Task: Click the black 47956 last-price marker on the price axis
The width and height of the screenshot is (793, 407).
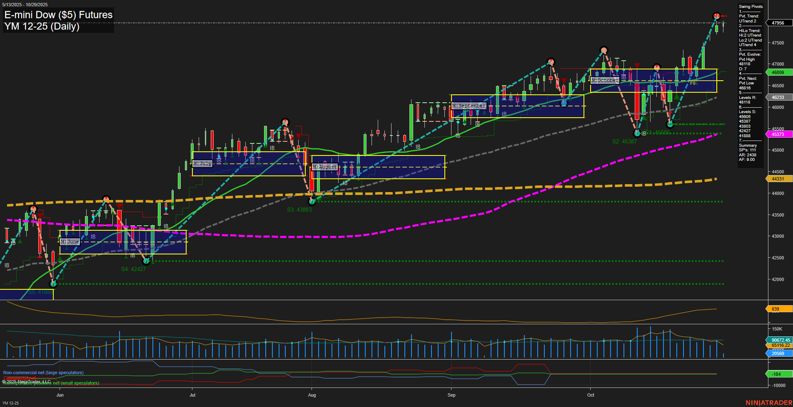Action: pos(777,23)
